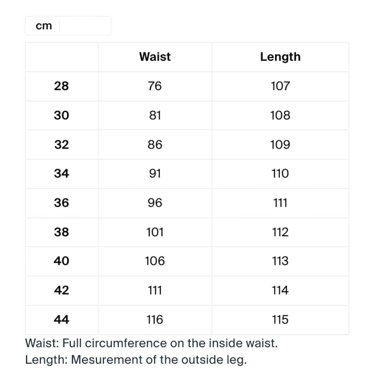Click the Waist column header
Screen dimensions: 384x384
(x=155, y=57)
